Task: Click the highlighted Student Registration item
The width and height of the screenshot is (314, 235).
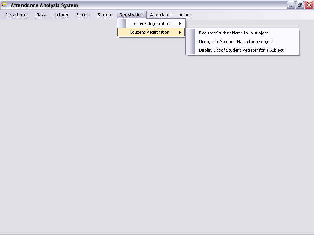Action: (150, 32)
